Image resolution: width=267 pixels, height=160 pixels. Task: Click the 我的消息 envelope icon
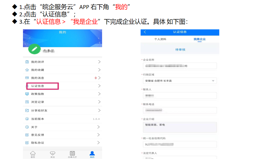[x=27, y=78]
